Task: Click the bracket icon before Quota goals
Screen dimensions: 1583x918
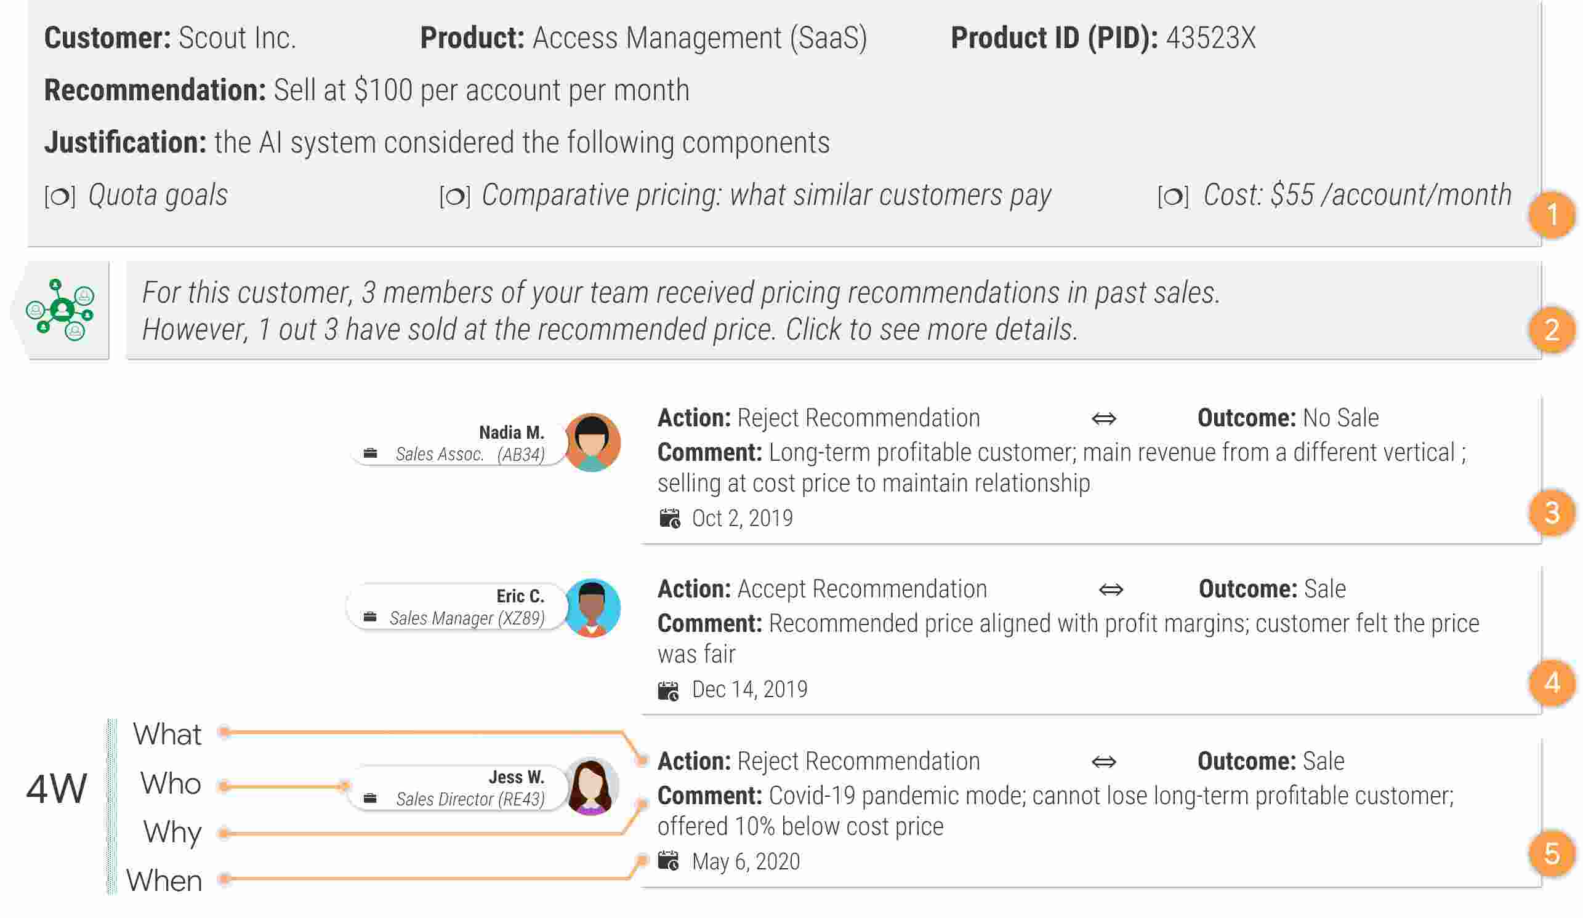Action: point(60,196)
